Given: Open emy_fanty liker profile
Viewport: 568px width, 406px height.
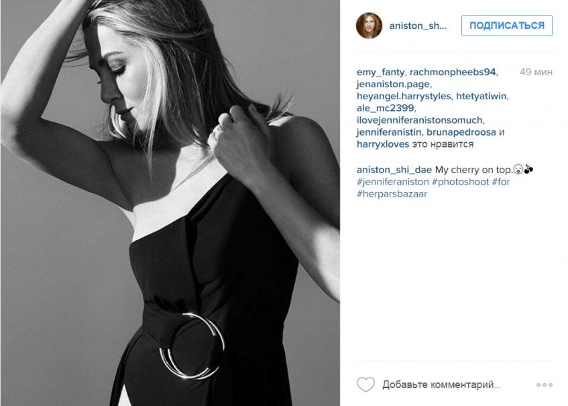Looking at the screenshot, I should tap(380, 72).
